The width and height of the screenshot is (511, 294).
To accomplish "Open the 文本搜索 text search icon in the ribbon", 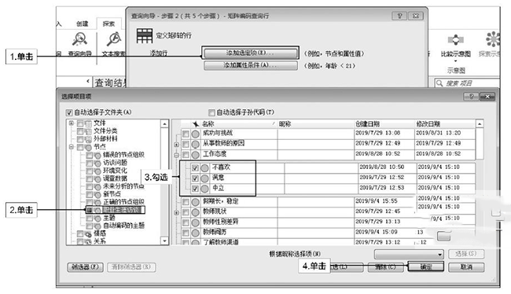I will [114, 39].
